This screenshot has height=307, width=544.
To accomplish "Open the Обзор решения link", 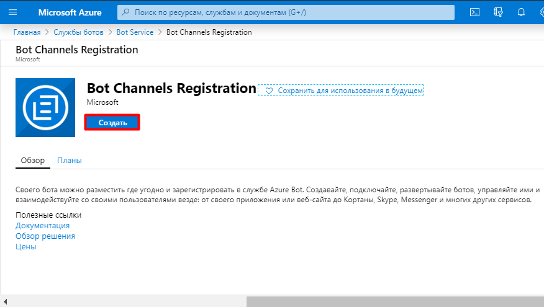I will tap(45, 236).
